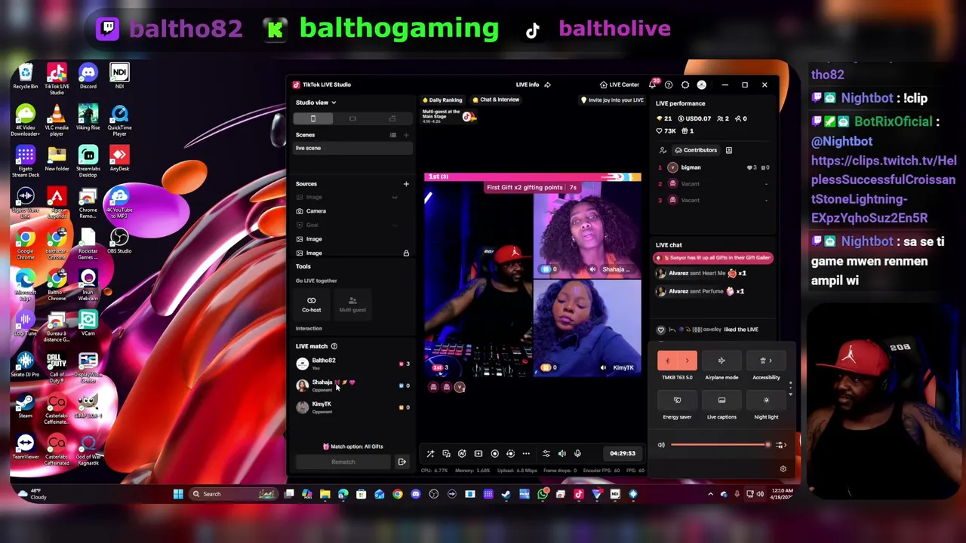This screenshot has width=966, height=543.
Task: Mute Shahaja's audio in the preview
Action: [x=592, y=269]
